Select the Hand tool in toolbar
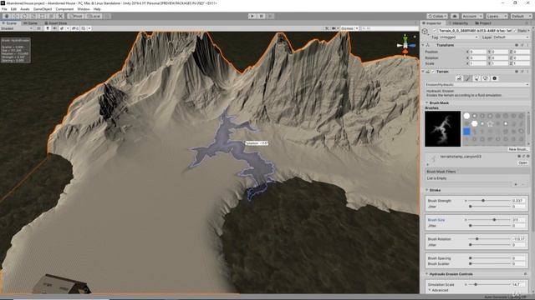The image size is (535, 300). tap(7, 16)
